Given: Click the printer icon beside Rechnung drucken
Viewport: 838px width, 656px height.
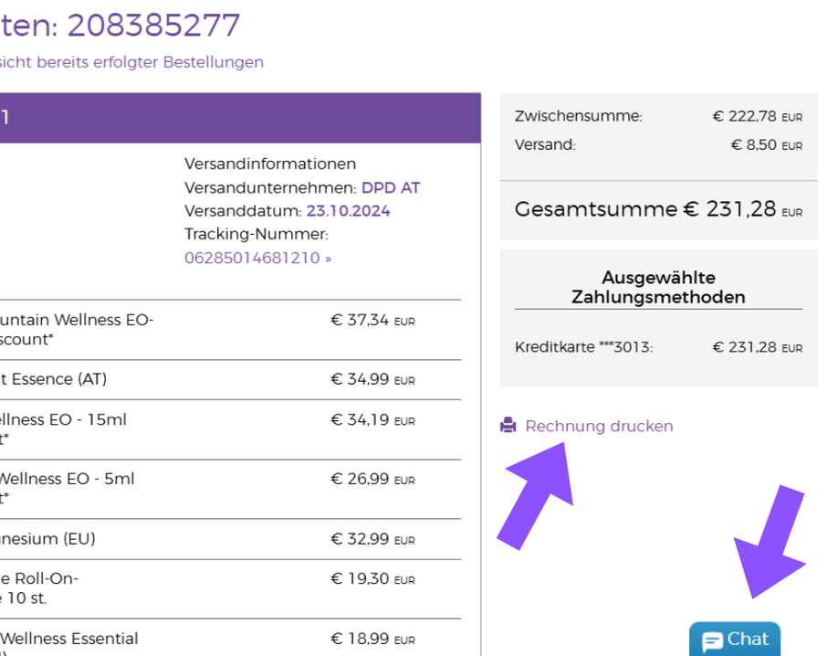Looking at the screenshot, I should click(508, 426).
